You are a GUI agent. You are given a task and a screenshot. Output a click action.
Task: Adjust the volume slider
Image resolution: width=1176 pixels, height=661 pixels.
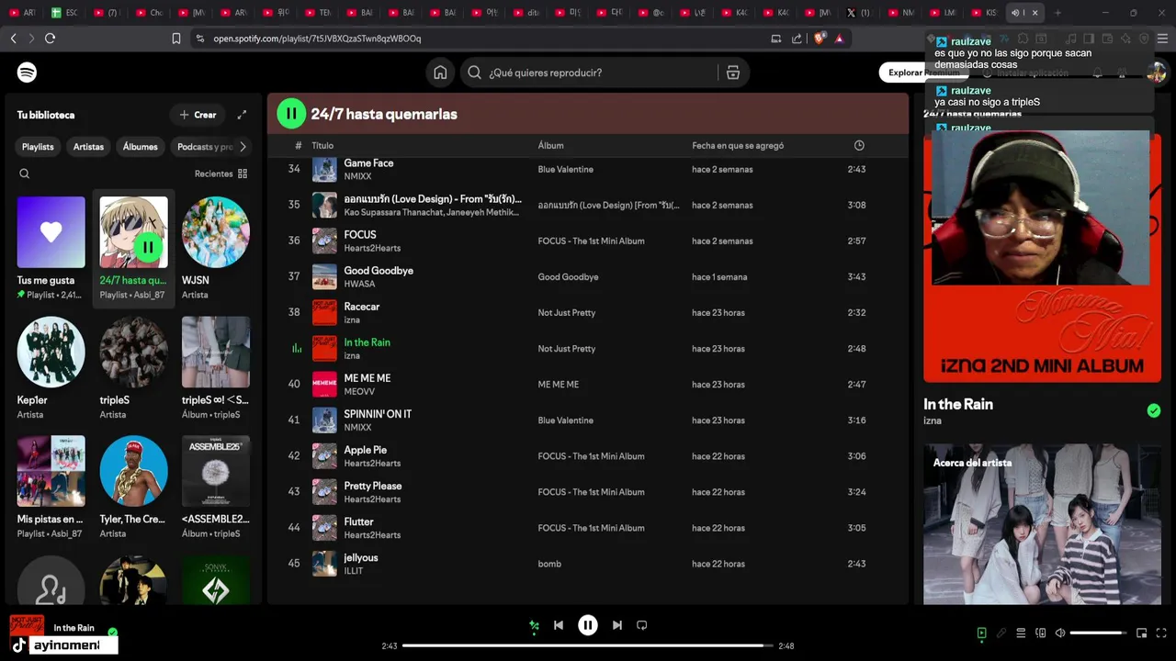pyautogui.click(x=1098, y=633)
